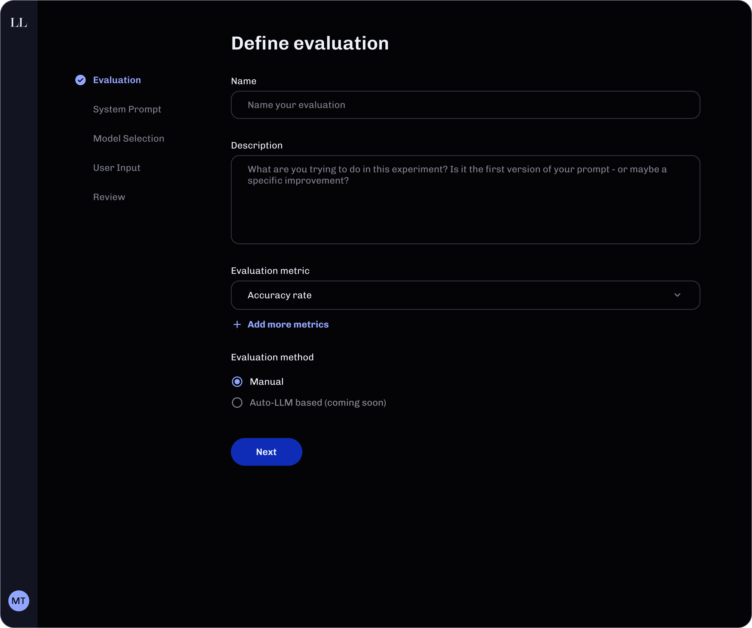Click inside the Description text area
The width and height of the screenshot is (752, 628).
coord(465,208)
